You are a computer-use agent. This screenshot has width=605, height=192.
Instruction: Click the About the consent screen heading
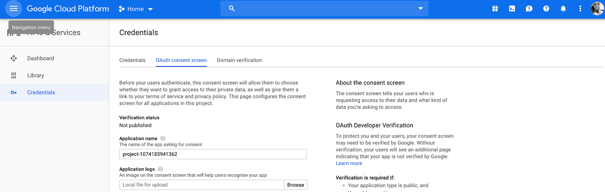click(x=370, y=83)
